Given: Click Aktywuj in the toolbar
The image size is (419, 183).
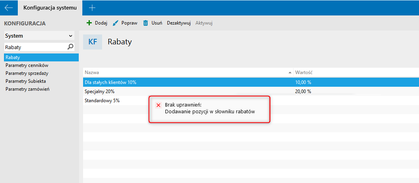Looking at the screenshot, I should click(x=204, y=23).
